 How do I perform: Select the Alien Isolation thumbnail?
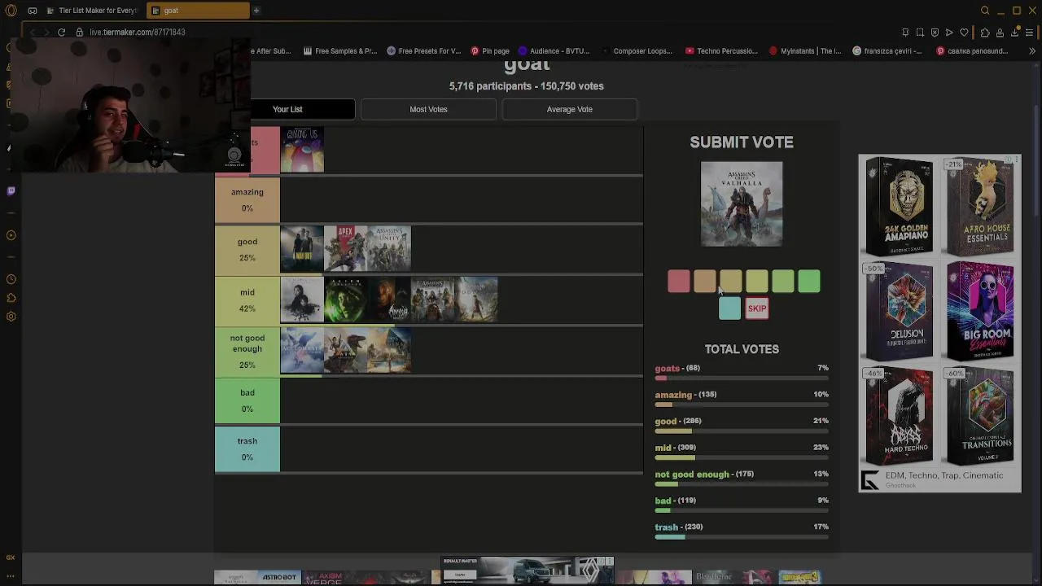click(346, 300)
